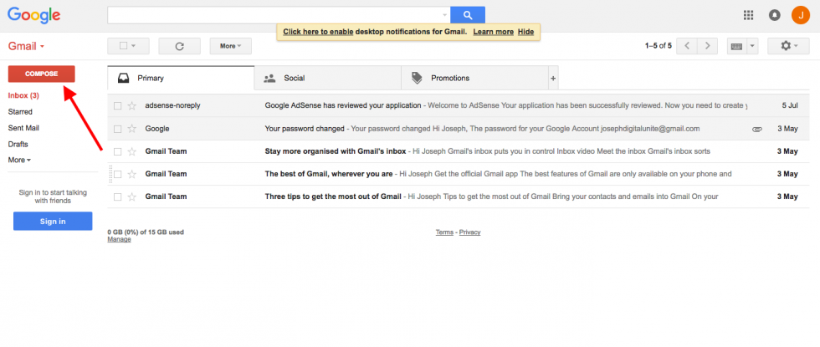
Task: Click the red COMPOSE button
Action: [41, 74]
